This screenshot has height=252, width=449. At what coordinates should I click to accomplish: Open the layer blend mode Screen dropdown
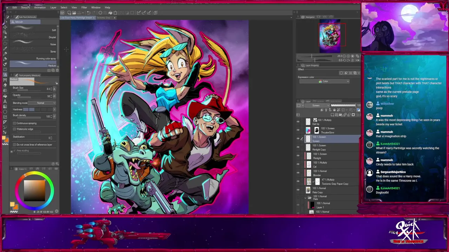point(317,105)
